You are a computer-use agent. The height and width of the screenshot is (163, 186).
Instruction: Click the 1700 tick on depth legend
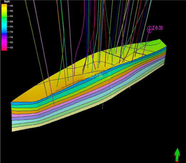click(x=11, y=32)
